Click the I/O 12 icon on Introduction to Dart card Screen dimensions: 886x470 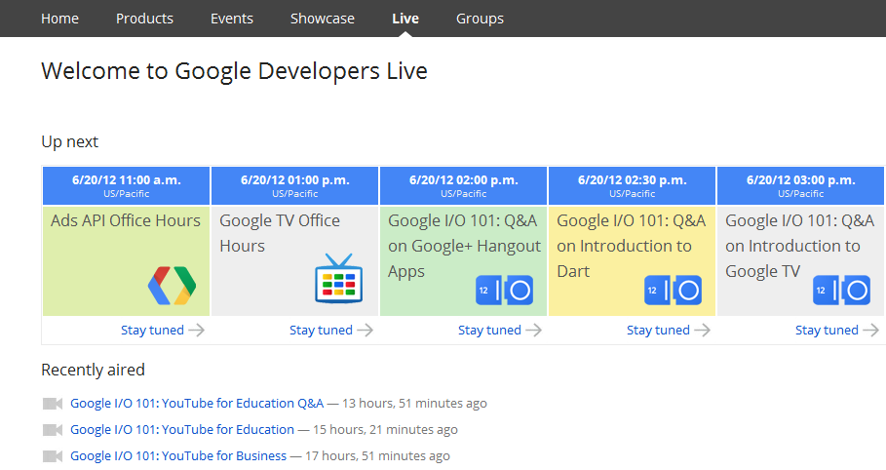tap(673, 291)
